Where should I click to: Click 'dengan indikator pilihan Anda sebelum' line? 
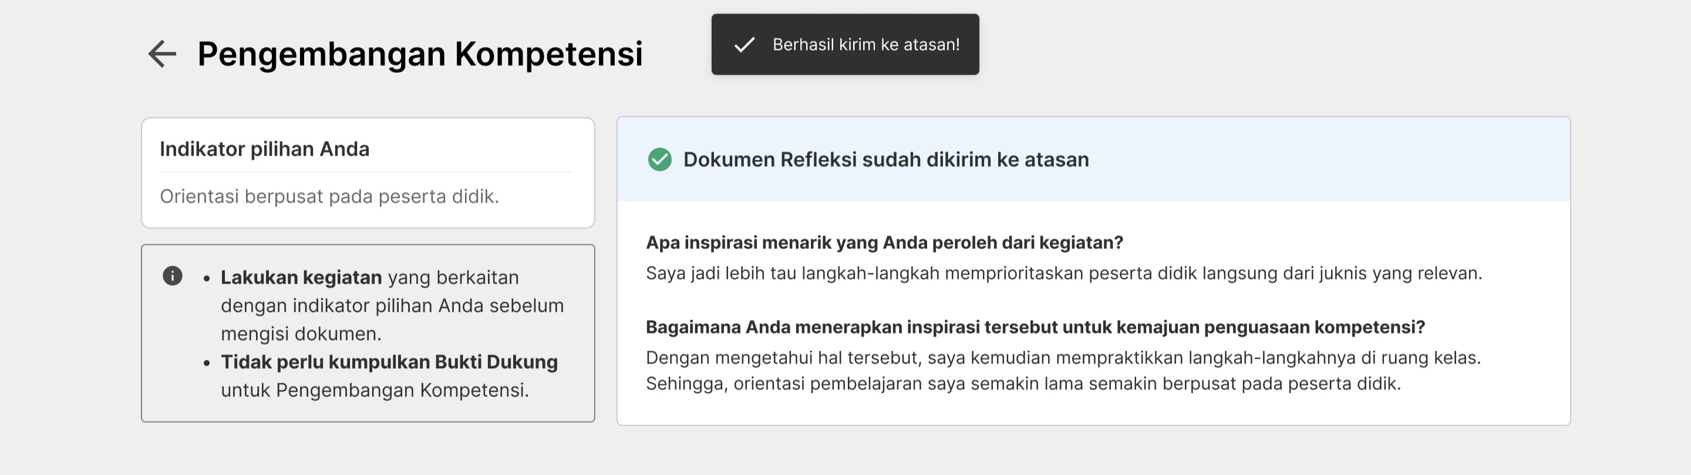(x=393, y=306)
